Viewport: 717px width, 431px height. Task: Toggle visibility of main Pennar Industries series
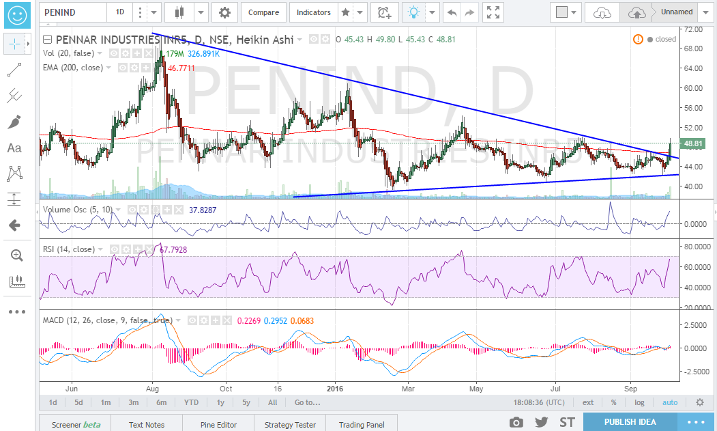click(x=314, y=40)
